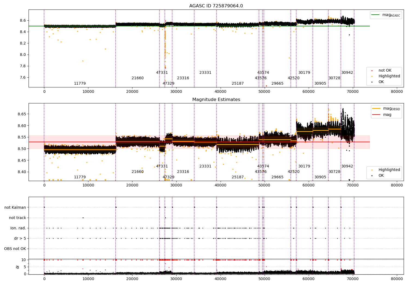408x285 pixels.
Task: Click the 'OK' legend entry below Highlighted in top plot
Action: tap(378, 82)
